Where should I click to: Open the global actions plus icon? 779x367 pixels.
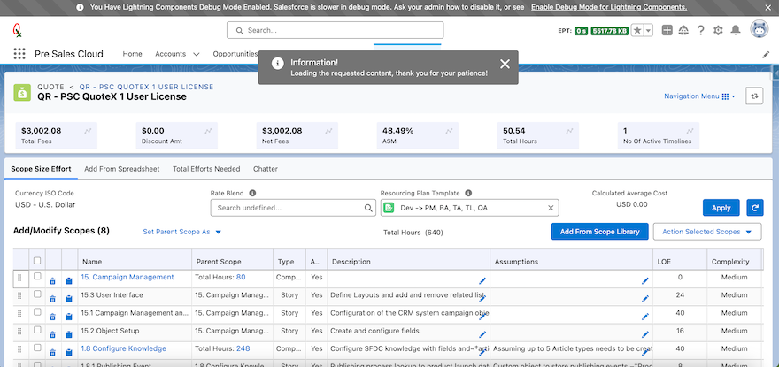[667, 30]
